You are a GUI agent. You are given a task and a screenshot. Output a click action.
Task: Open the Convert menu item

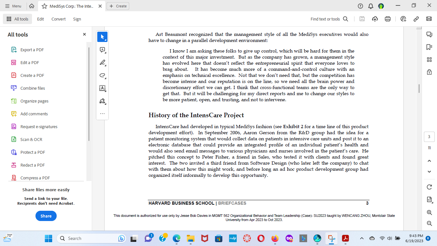[x=59, y=19]
